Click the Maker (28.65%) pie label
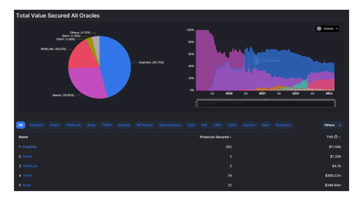Image resolution: width=357 pixels, height=199 pixels. [63, 95]
